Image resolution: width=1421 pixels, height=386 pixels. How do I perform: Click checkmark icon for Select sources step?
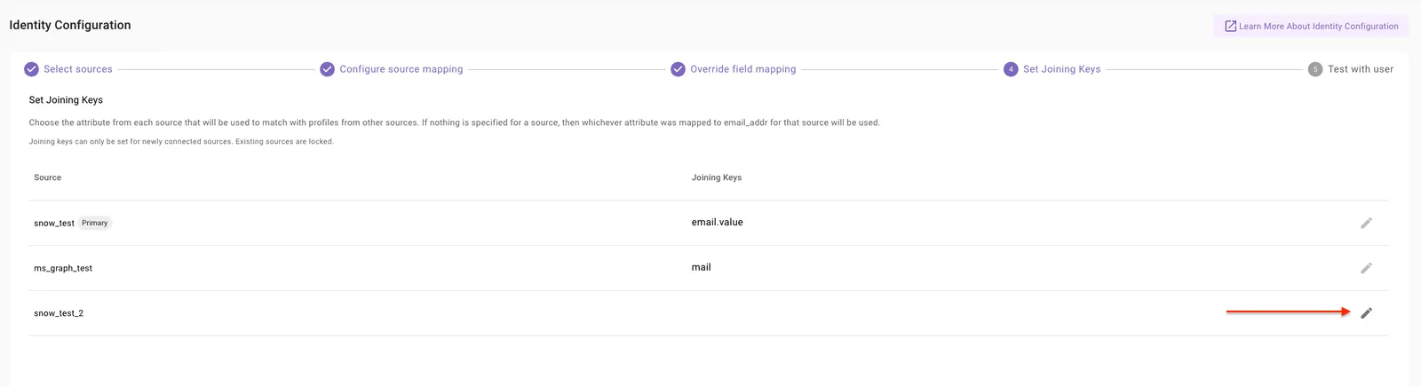point(31,69)
